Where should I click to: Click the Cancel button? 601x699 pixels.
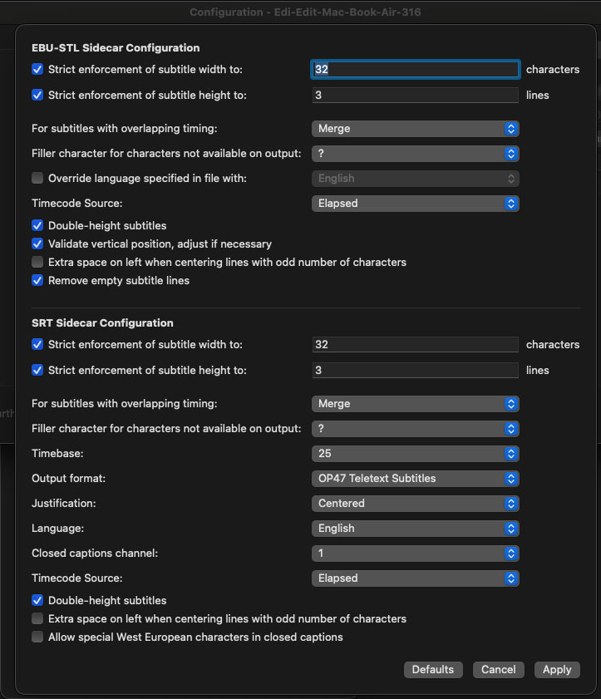(x=499, y=669)
